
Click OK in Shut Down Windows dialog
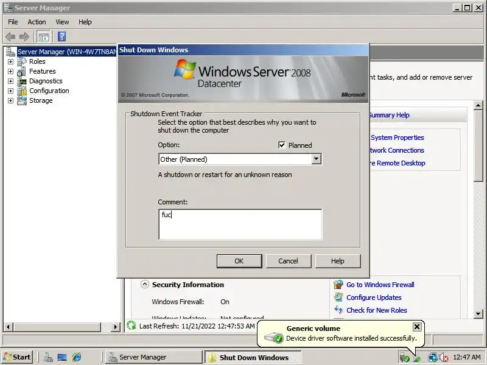239,261
